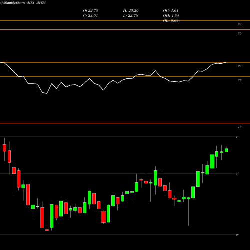Click the 20 axis label
The height and width of the screenshot is (250, 250).
239,80
